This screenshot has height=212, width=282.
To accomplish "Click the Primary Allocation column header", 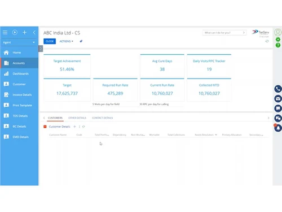I will tap(232, 135).
